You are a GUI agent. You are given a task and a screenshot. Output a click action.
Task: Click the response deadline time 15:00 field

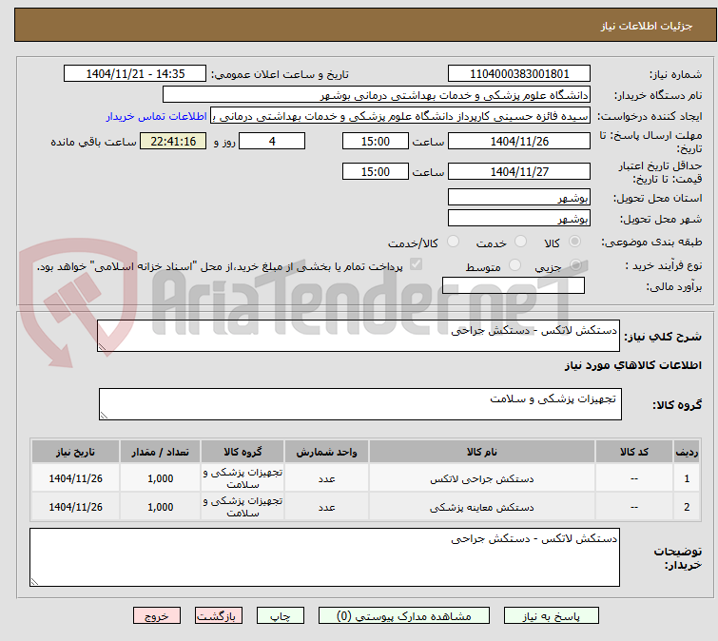tap(376, 141)
